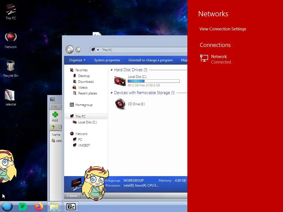This screenshot has height=212, width=283.
Task: Switch to 7-Zip taskbar button
Action: tap(71, 206)
